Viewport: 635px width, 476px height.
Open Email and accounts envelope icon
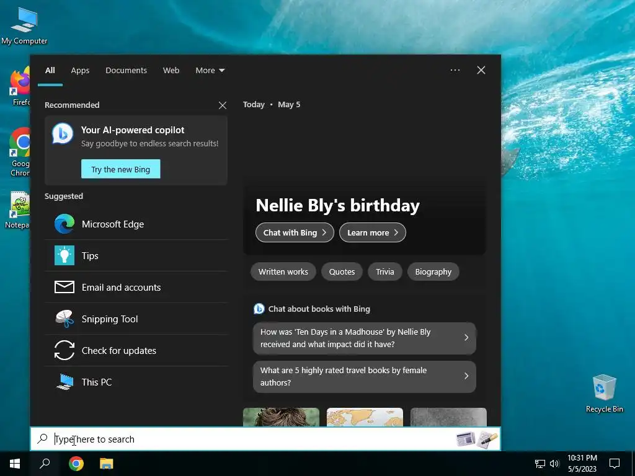click(64, 287)
